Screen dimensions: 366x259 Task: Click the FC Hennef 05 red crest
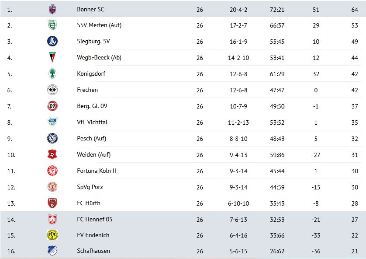[52, 219]
